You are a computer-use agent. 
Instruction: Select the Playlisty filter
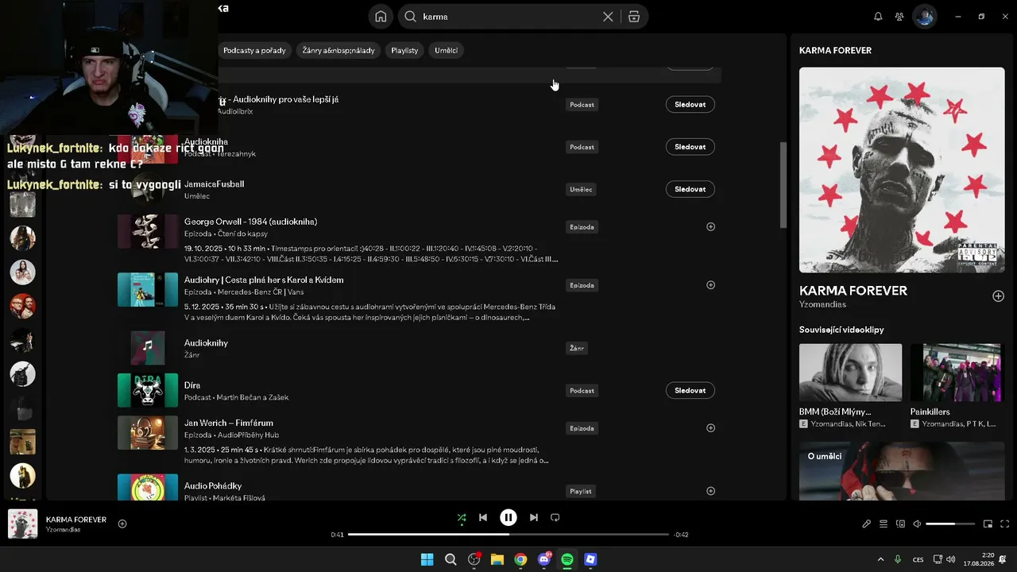point(404,50)
